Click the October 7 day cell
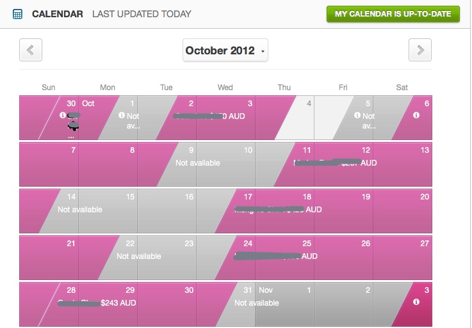472x328 pixels. point(49,164)
